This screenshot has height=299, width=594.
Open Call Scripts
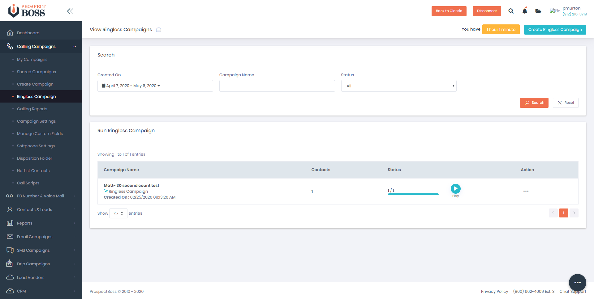(28, 183)
